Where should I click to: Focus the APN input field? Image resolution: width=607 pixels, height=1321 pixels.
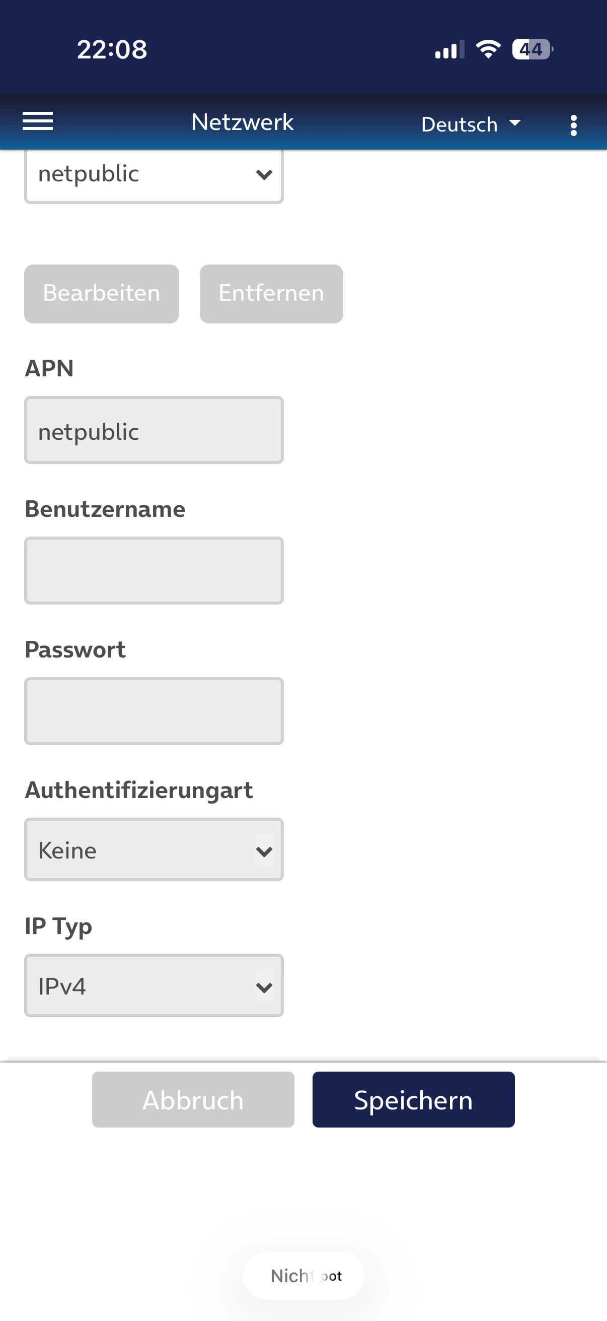154,430
